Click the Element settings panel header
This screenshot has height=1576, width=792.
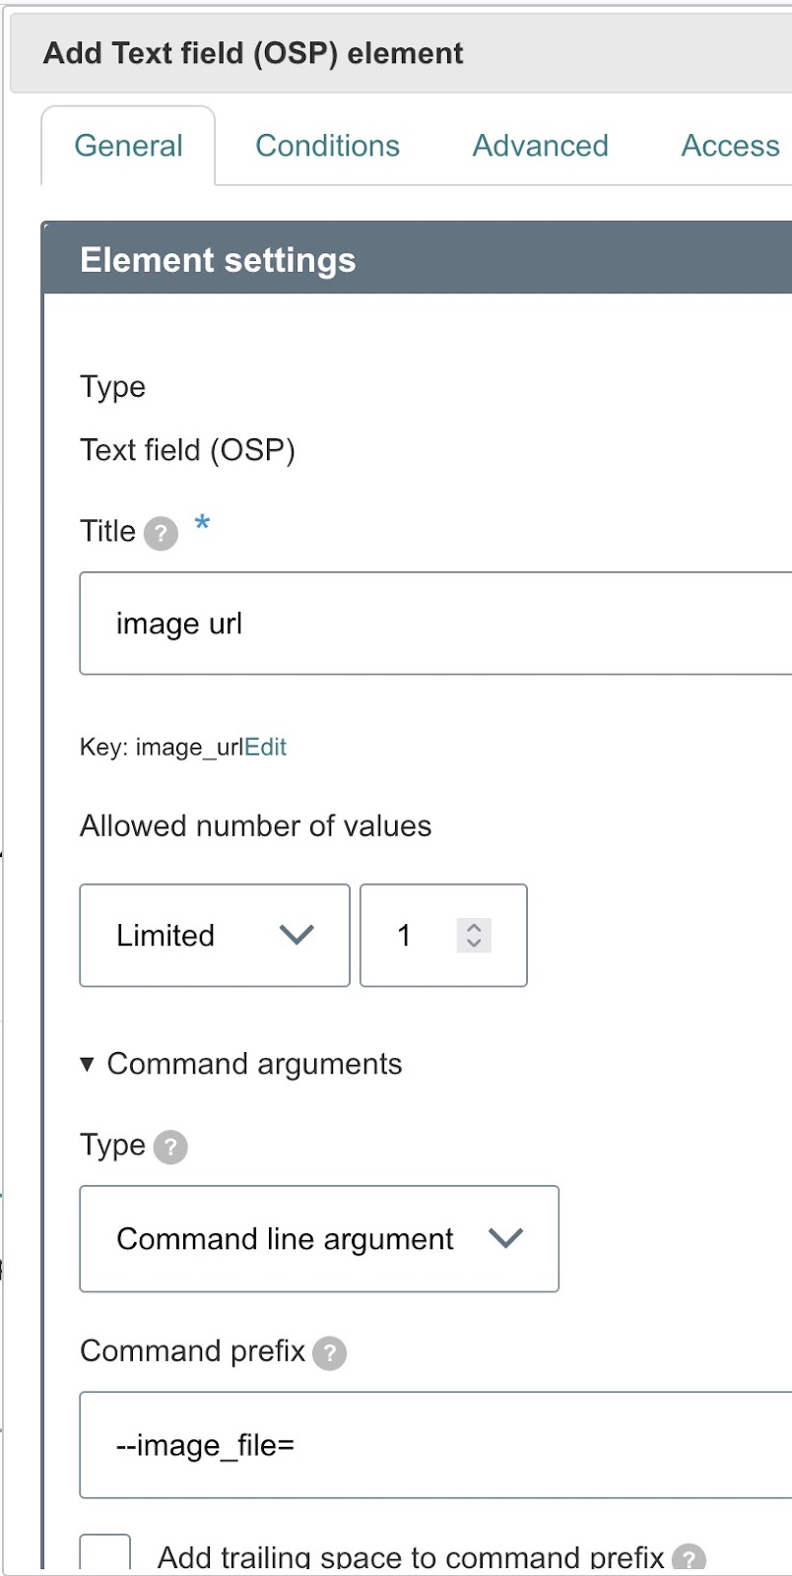tap(414, 260)
